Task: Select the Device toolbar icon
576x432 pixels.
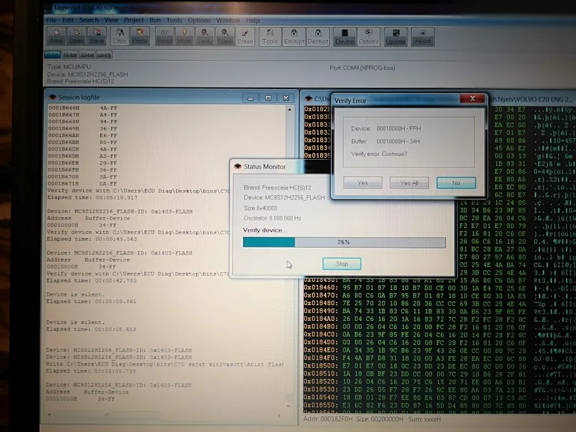Action: pyautogui.click(x=345, y=37)
